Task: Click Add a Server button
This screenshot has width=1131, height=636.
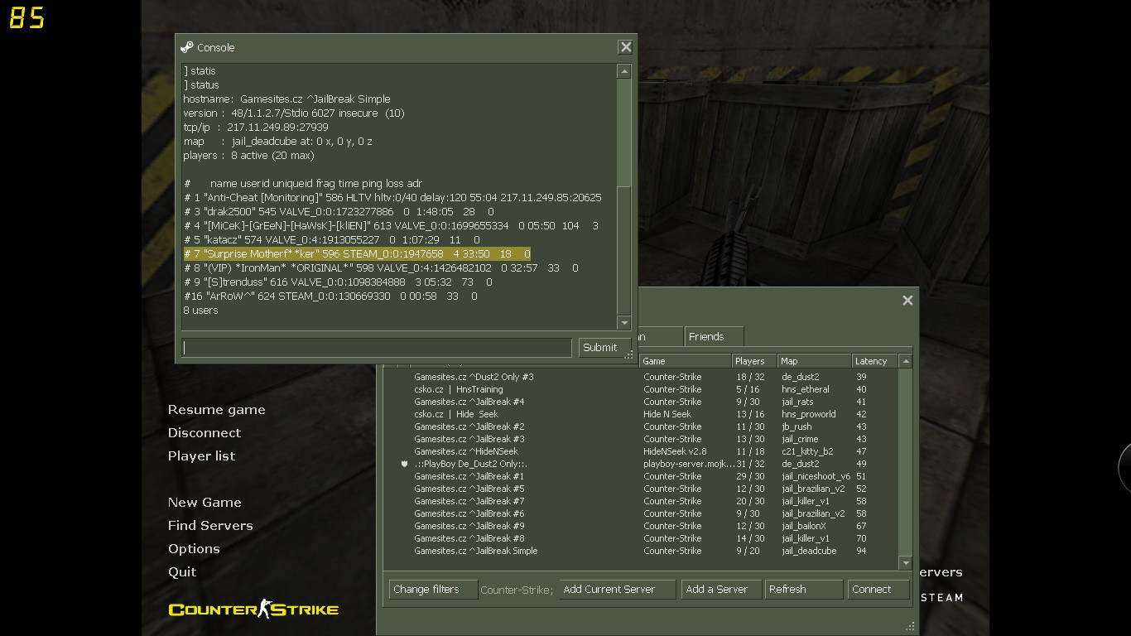Action: coord(720,590)
